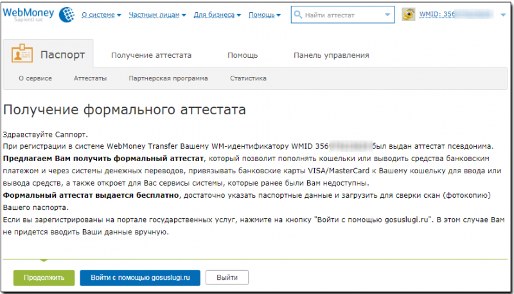The width and height of the screenshot is (514, 294).
Task: Switch to the Получение аттестата tab
Action: (x=151, y=55)
